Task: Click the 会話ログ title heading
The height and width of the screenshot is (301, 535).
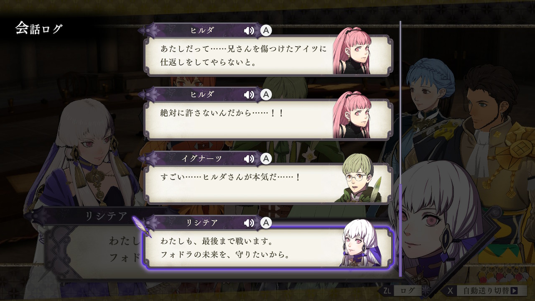Action: click(39, 28)
